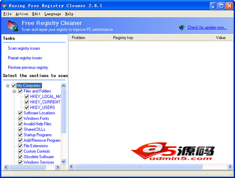Click Restore previous registry
Image resolution: width=235 pixels, height=178 pixels.
click(28, 67)
